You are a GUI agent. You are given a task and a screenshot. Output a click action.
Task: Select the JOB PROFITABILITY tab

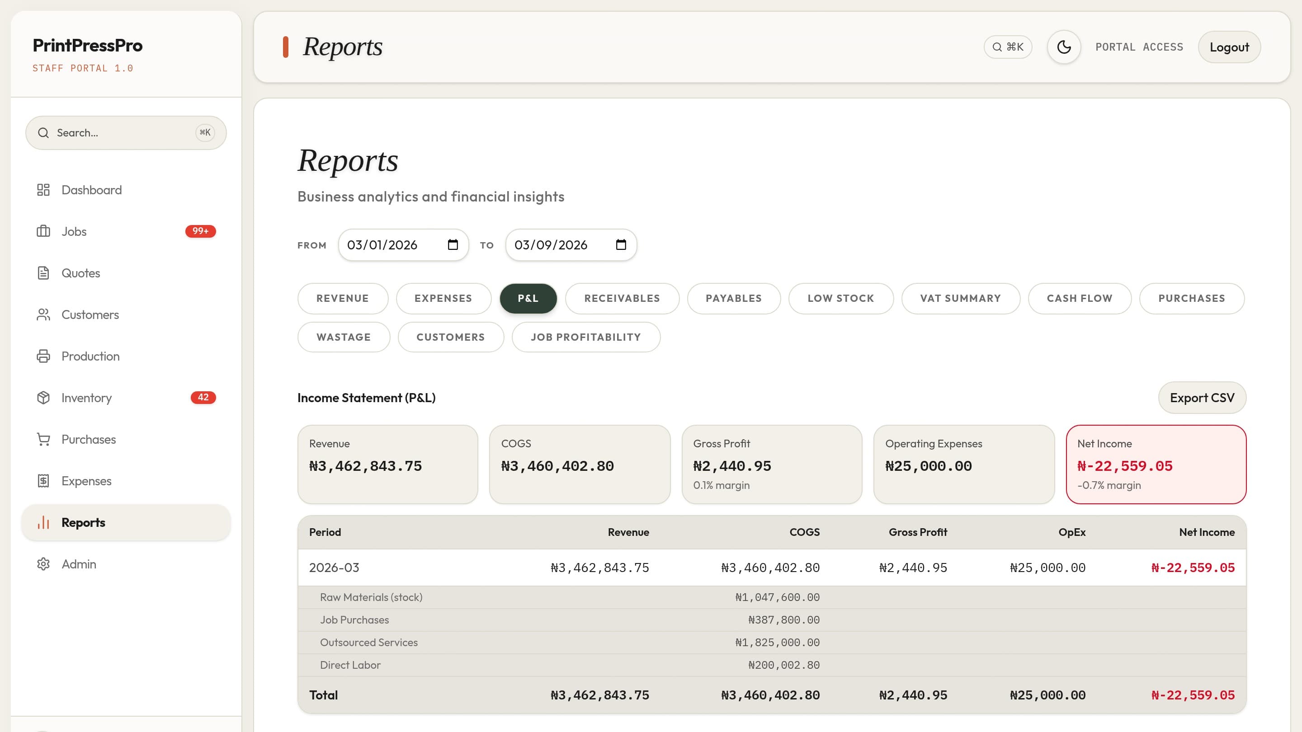coord(586,337)
